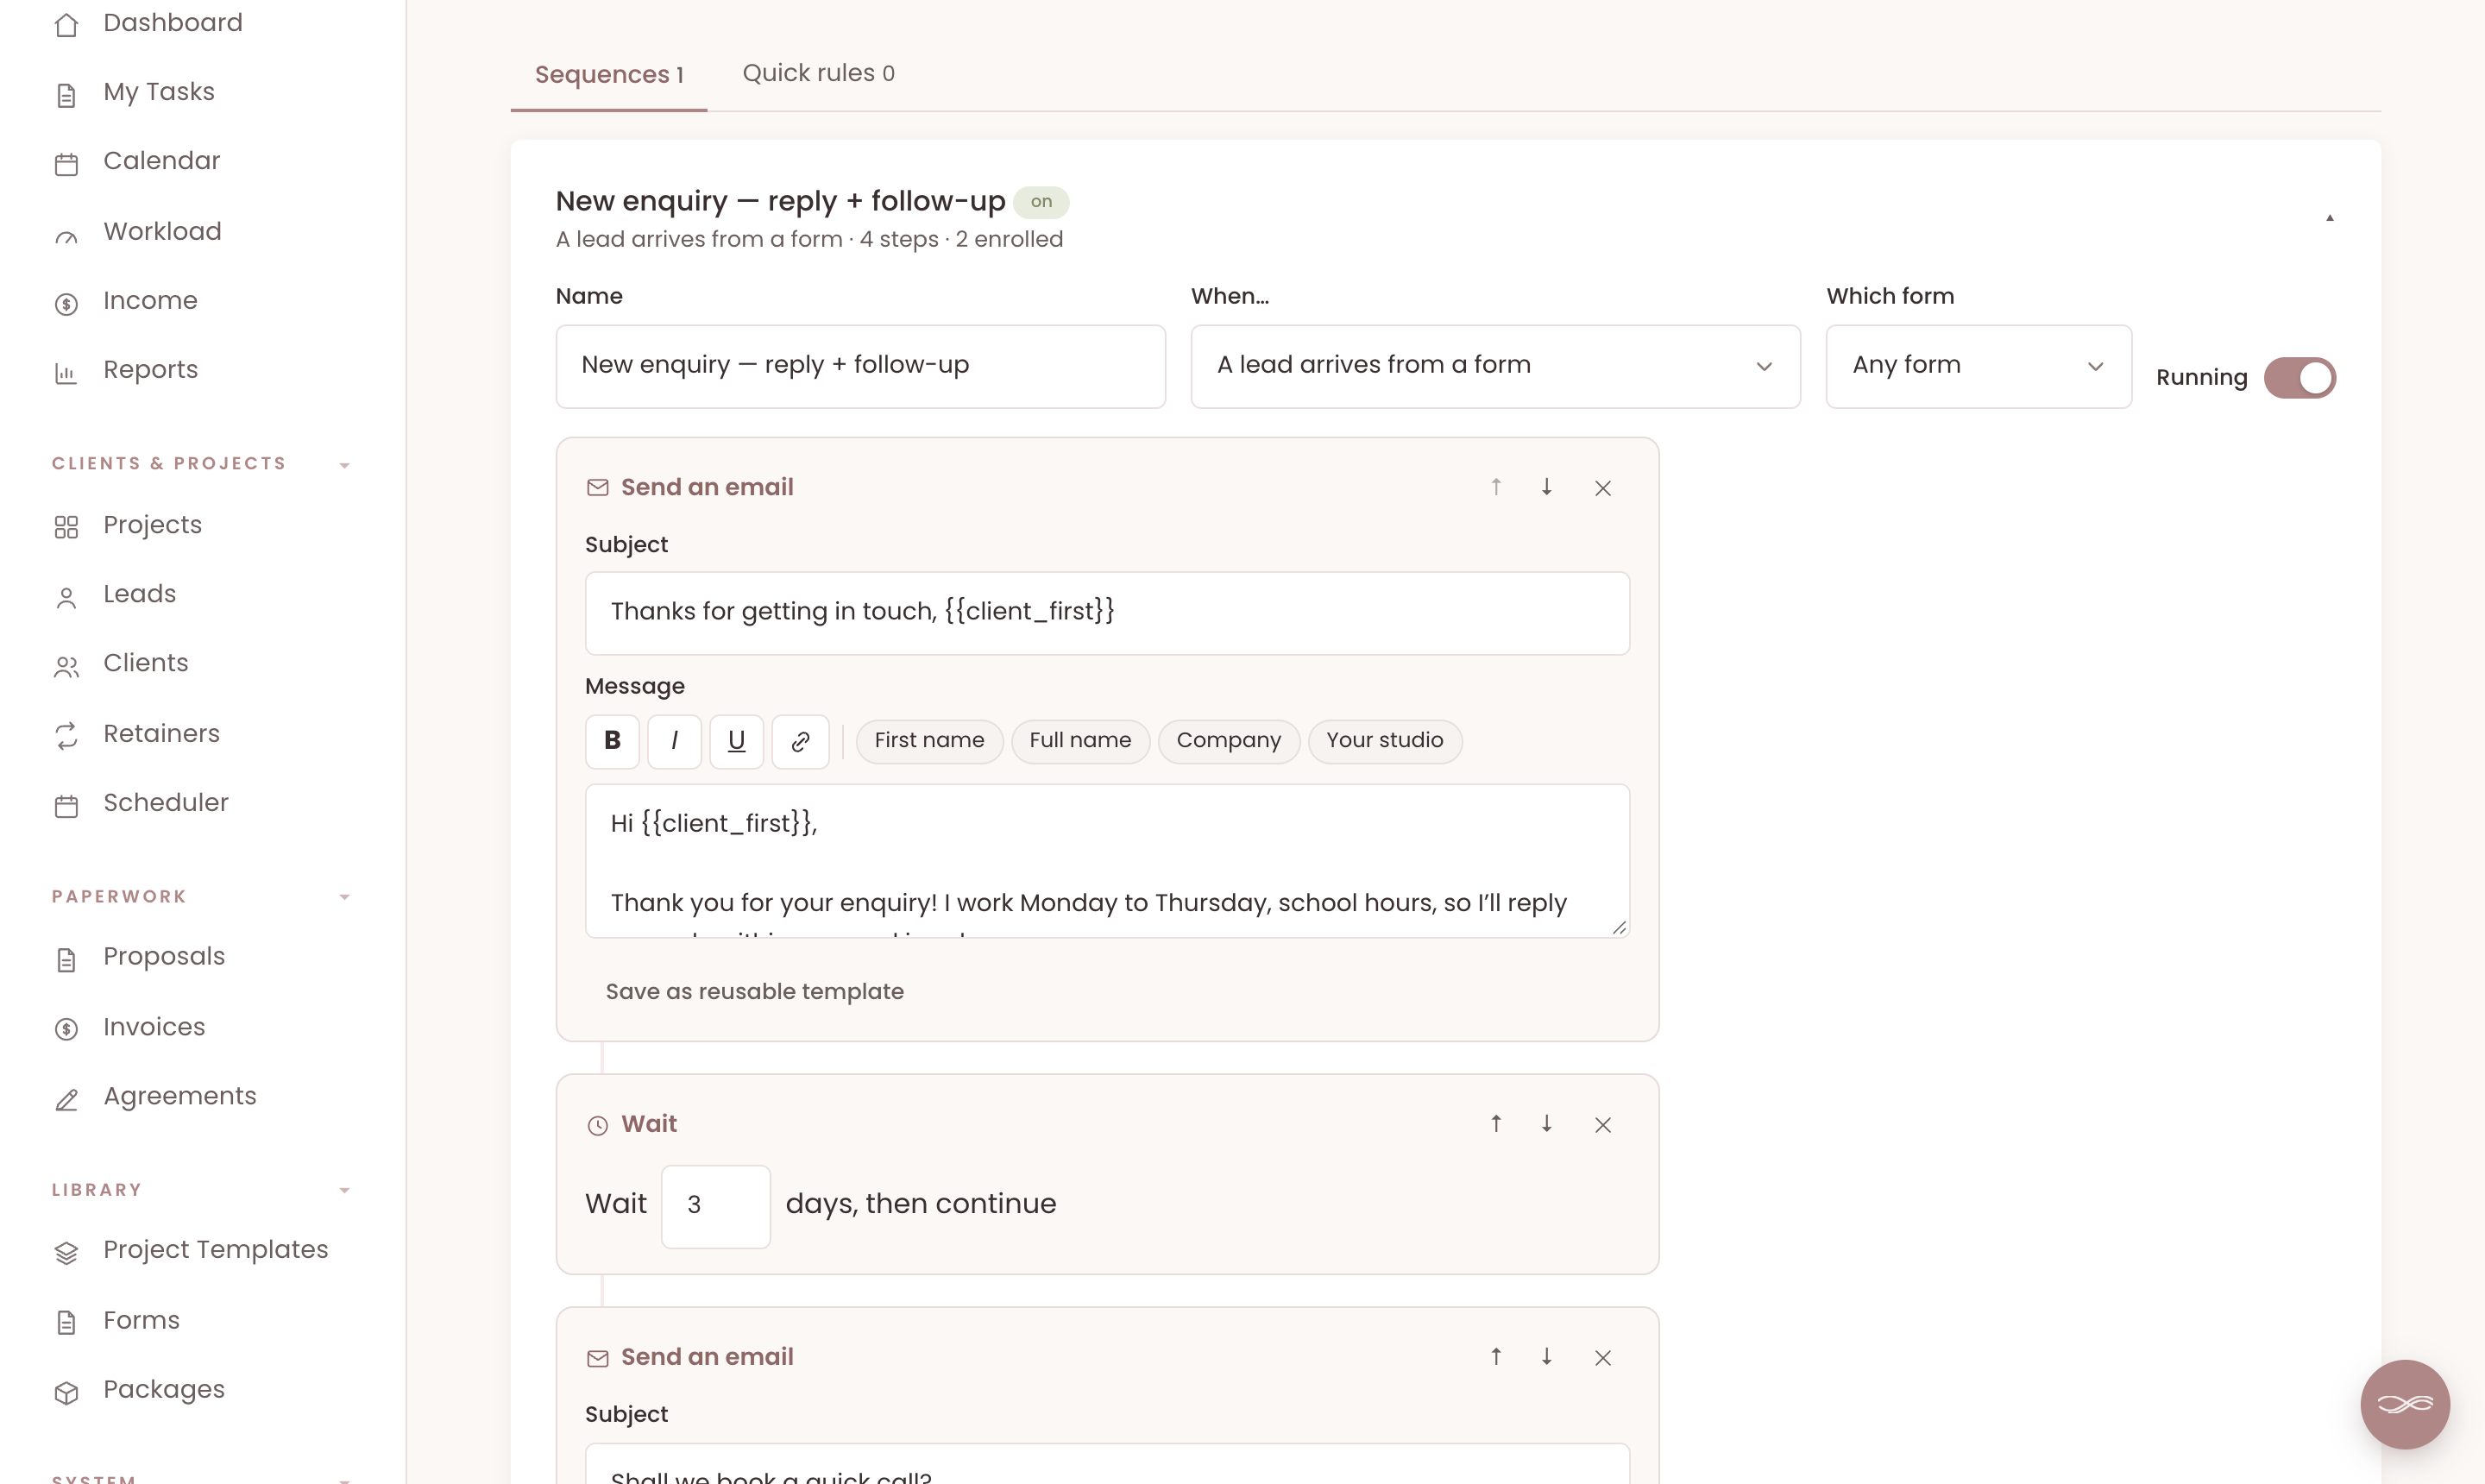The width and height of the screenshot is (2485, 1484).
Task: Toggle the Running switch off
Action: point(2300,378)
